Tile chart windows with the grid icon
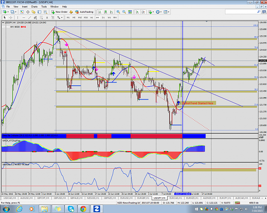Viewport: 267px width, 213px height. (130, 12)
